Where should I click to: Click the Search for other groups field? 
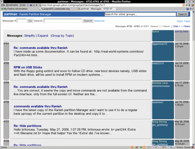[140, 14]
